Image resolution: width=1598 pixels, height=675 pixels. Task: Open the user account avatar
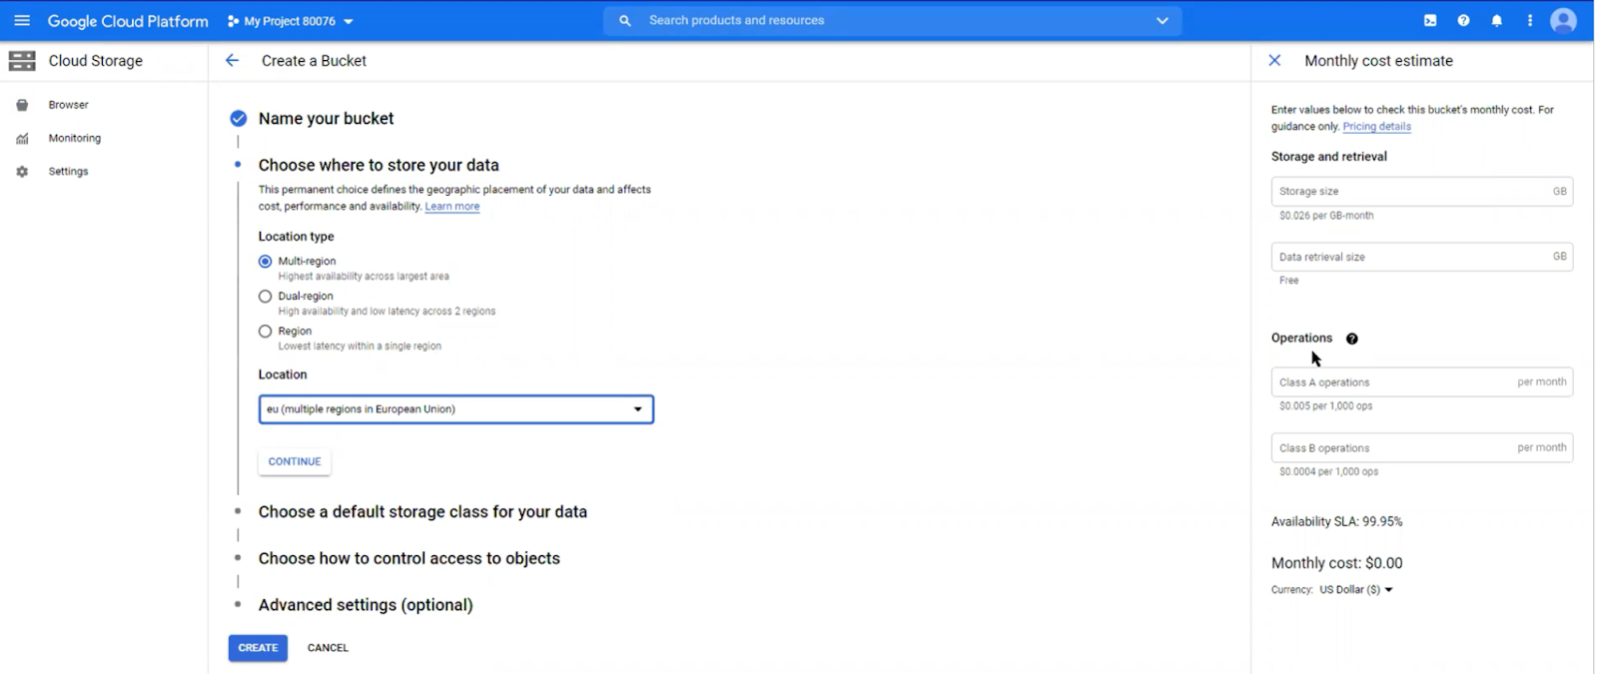[x=1563, y=21]
